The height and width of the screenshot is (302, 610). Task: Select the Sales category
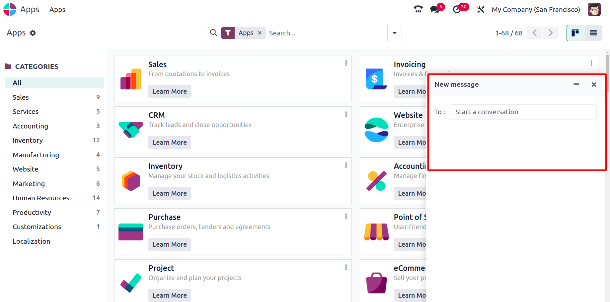[x=54, y=97]
